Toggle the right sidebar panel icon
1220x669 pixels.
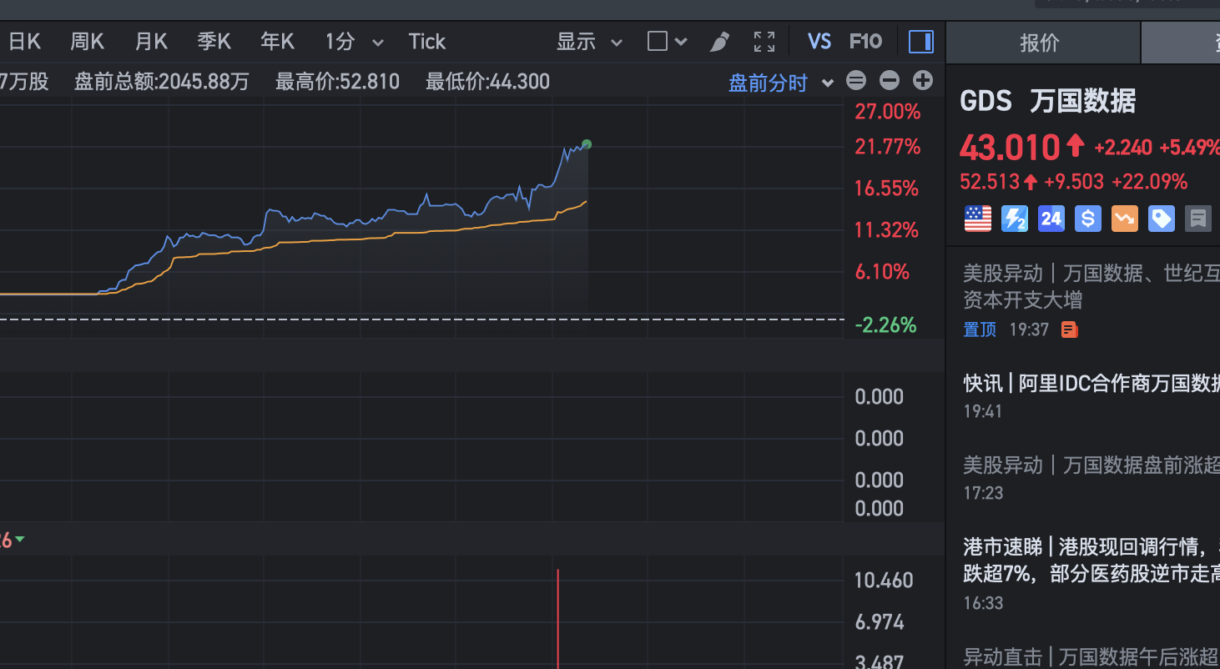921,42
